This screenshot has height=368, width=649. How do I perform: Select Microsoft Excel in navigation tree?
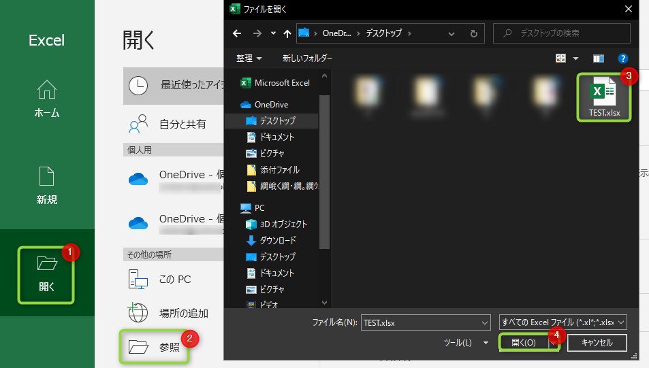[x=275, y=83]
